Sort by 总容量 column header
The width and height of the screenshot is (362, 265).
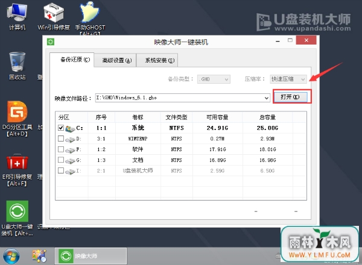[267, 117]
